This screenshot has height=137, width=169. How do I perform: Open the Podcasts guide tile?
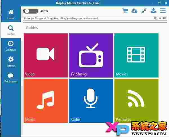tap(136, 101)
